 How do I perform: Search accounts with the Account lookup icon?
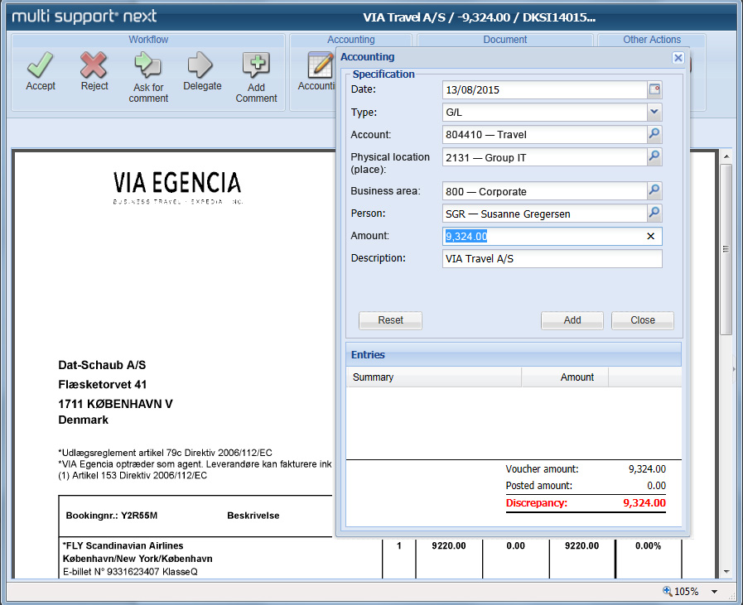click(x=654, y=134)
